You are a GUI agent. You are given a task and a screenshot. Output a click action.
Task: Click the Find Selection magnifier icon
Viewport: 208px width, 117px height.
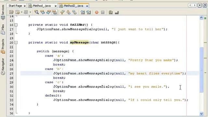point(36,12)
